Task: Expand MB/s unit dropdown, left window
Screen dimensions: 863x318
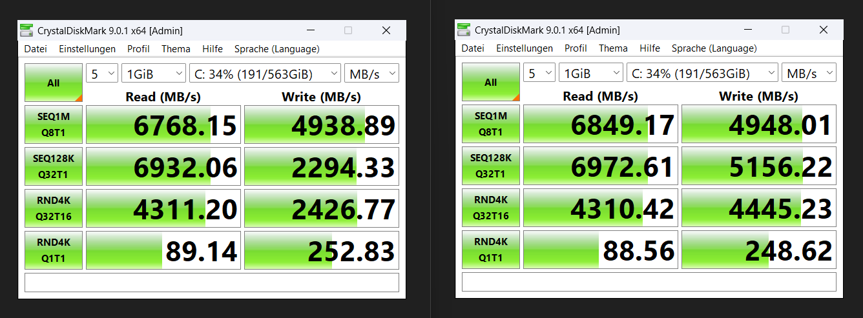Action: pos(371,74)
